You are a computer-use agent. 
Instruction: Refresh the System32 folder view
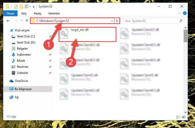click(117, 21)
